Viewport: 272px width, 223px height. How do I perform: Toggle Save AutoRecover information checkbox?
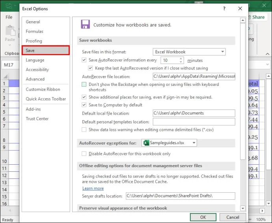coord(84,60)
